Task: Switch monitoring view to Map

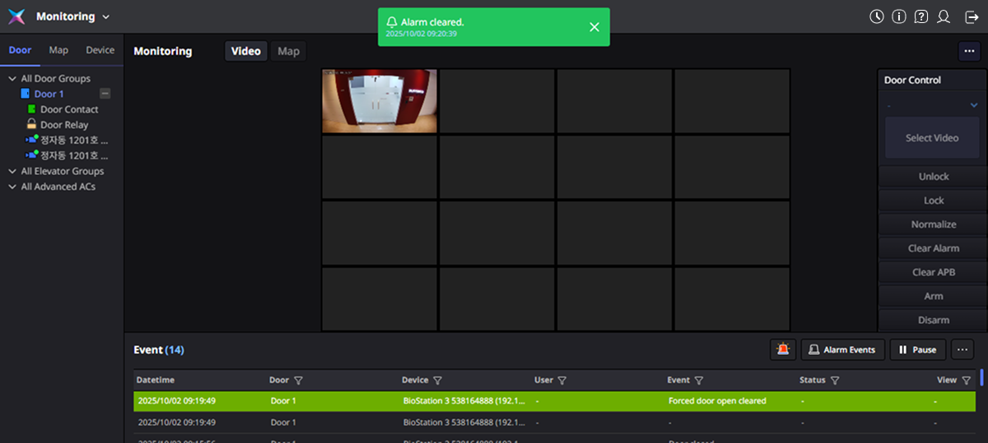Action: point(288,51)
